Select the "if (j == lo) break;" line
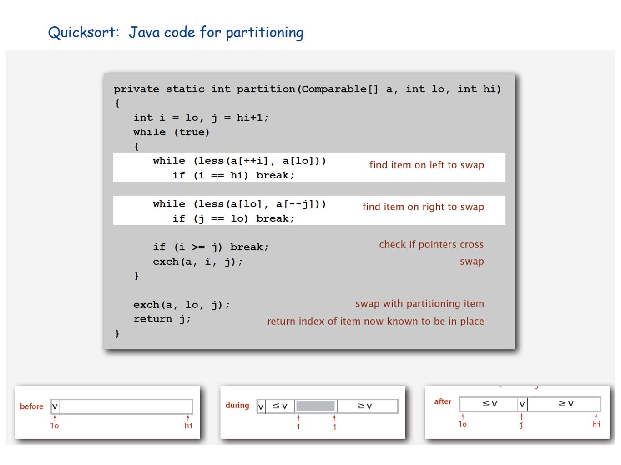The height and width of the screenshot is (465, 621). (x=233, y=218)
